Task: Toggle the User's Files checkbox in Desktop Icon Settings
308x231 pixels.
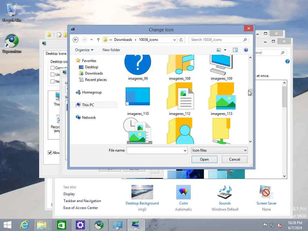Action: (x=52, y=75)
